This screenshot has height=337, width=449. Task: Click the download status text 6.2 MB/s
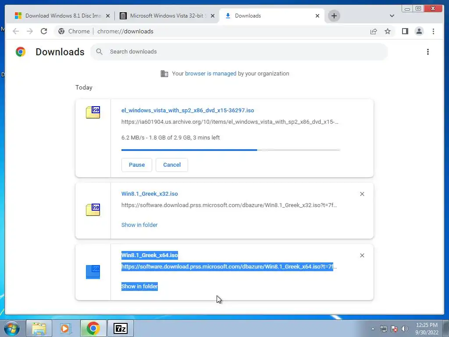pos(171,137)
